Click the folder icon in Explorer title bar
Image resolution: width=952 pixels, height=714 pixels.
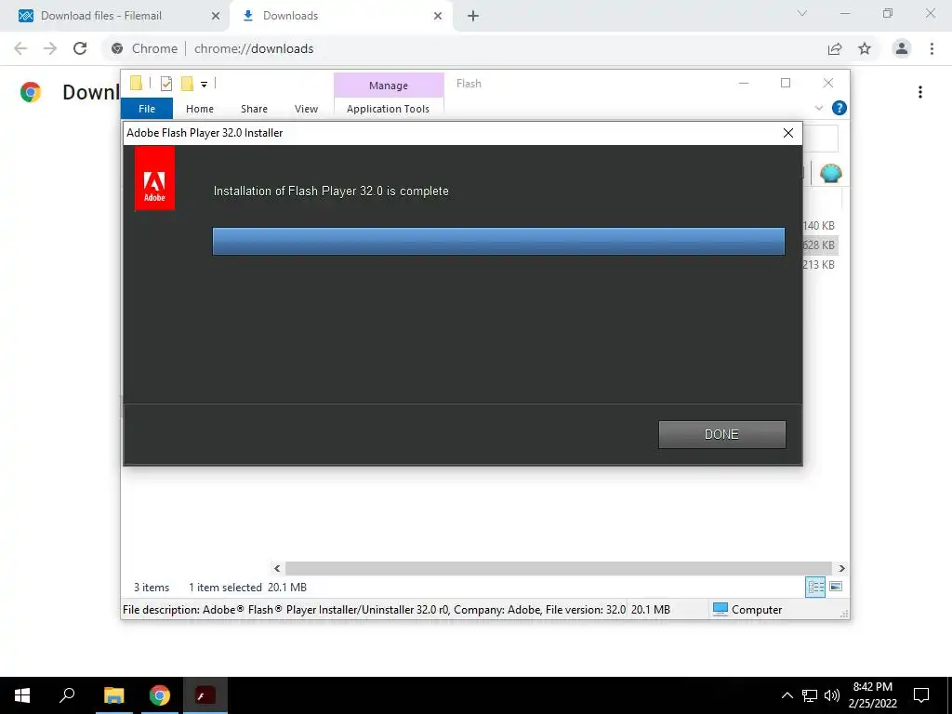pos(136,83)
